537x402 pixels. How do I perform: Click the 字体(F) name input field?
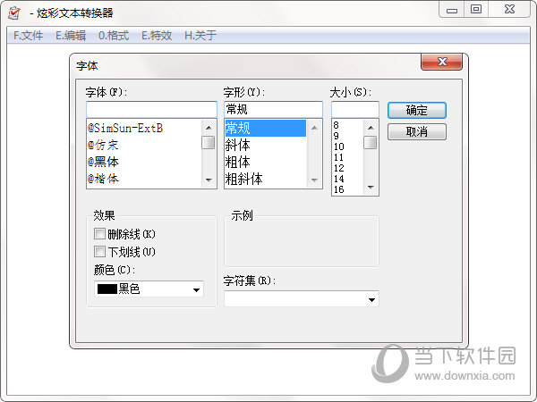pos(151,109)
